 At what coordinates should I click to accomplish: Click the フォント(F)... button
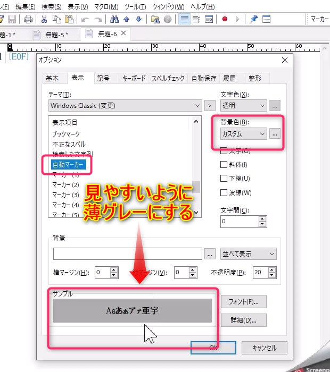[x=244, y=302]
